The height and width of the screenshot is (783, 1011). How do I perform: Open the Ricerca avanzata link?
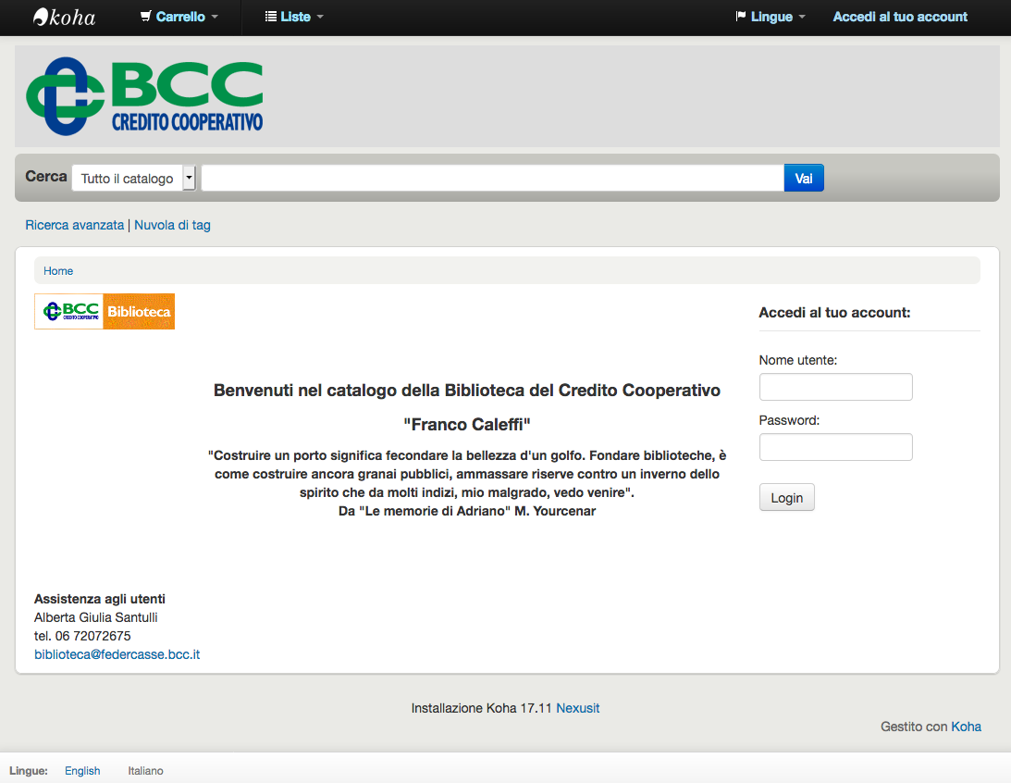click(75, 225)
